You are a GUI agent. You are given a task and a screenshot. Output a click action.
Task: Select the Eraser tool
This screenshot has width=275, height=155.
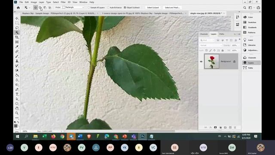pos(17,71)
